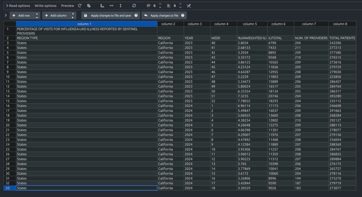The width and height of the screenshot is (362, 197).
Task: Select the column 2 header
Action: pos(170,24)
